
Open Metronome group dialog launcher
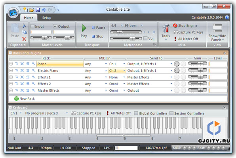point(154,45)
